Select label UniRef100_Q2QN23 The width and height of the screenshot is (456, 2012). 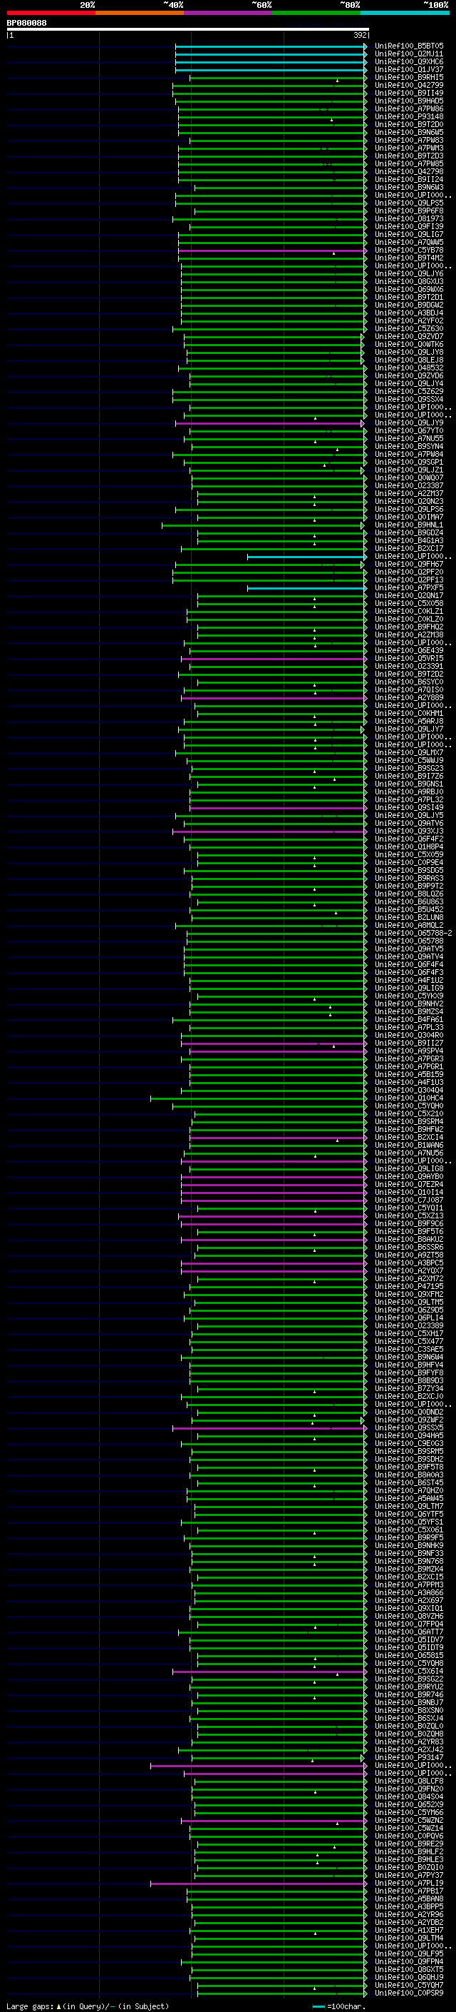(x=409, y=502)
